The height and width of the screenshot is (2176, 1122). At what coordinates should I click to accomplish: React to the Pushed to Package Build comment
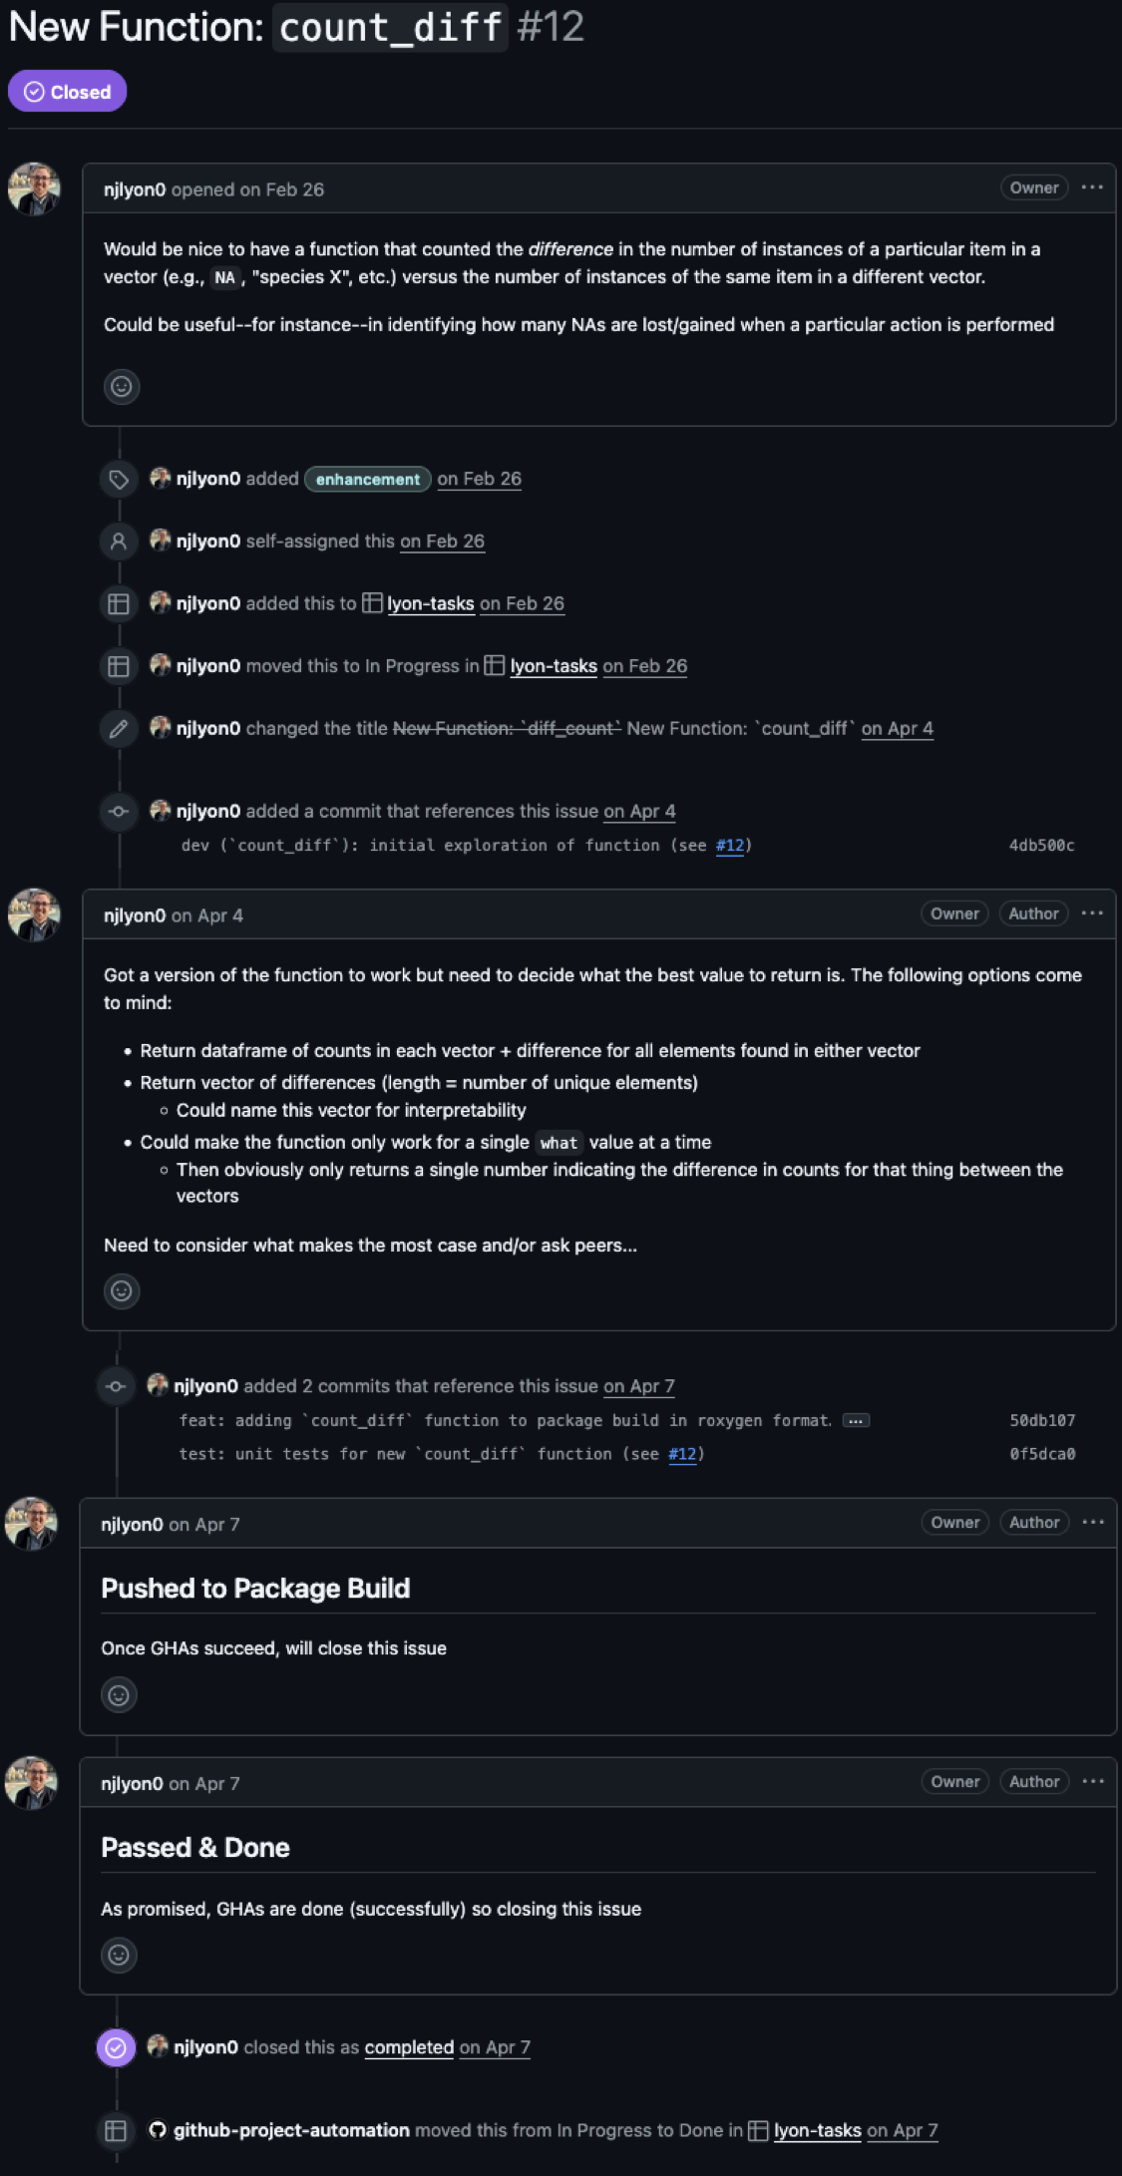tap(119, 1695)
